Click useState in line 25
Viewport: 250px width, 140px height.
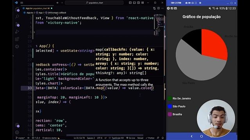point(69,51)
